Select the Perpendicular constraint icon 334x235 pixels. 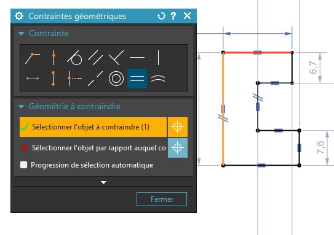[116, 58]
